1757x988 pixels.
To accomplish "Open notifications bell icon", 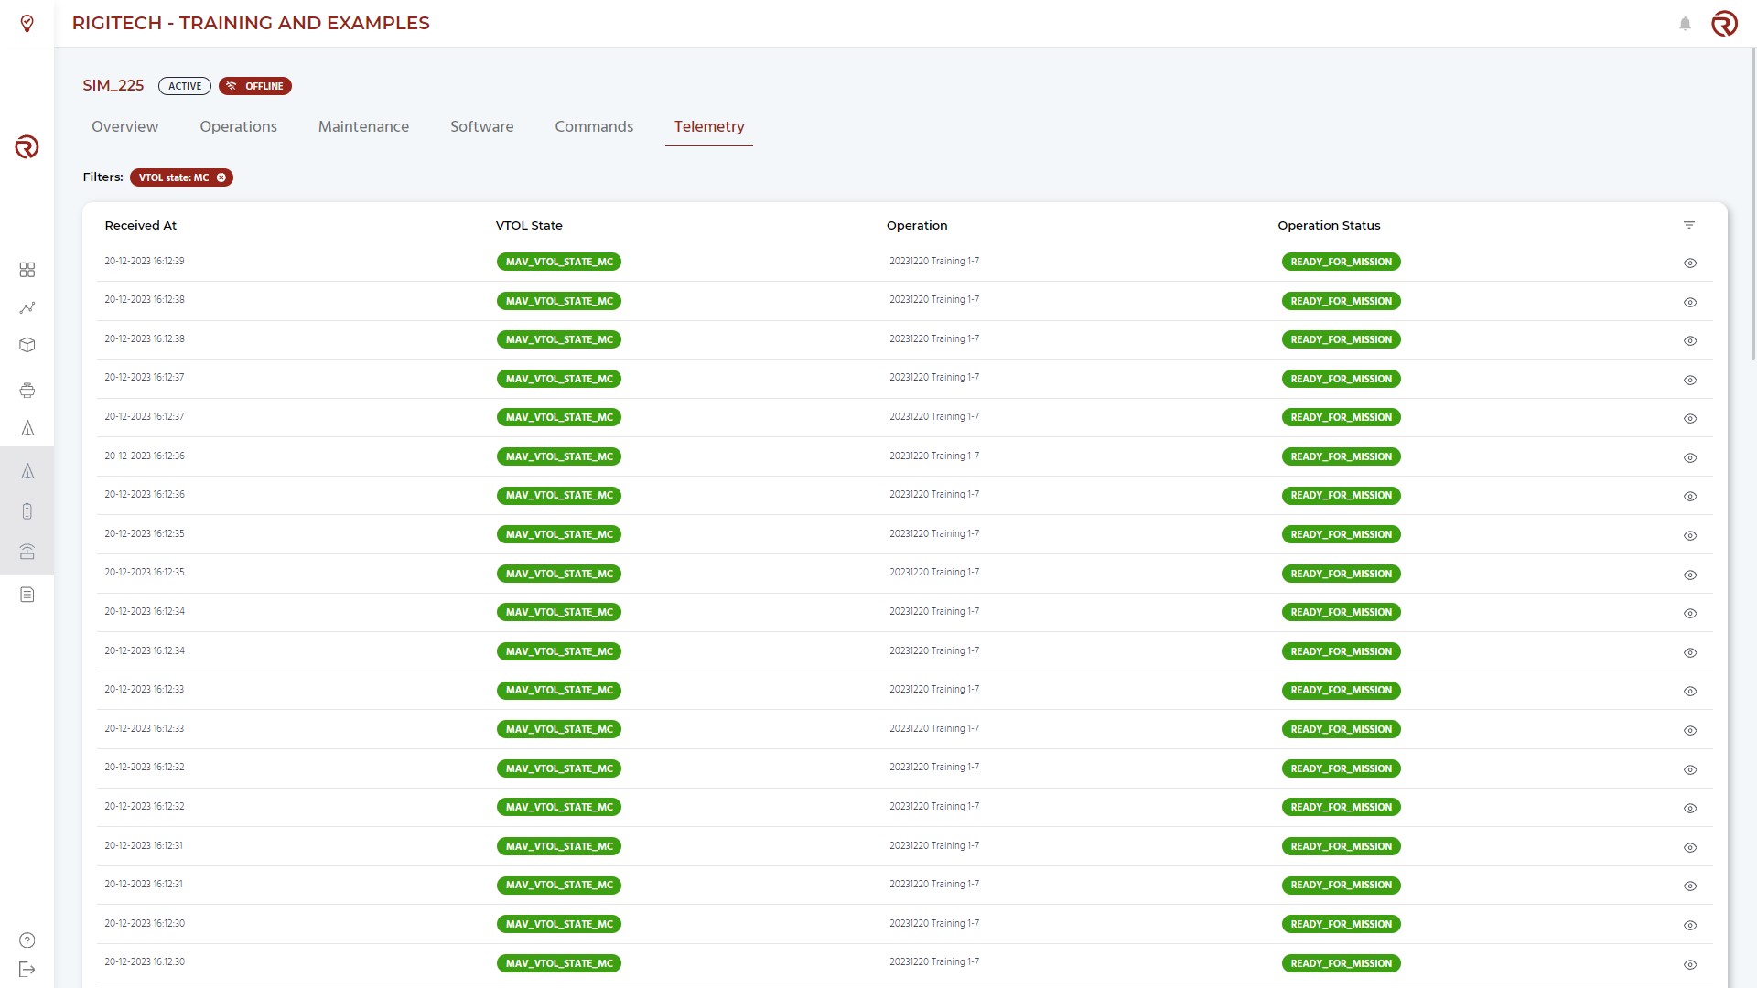I will [1685, 24].
